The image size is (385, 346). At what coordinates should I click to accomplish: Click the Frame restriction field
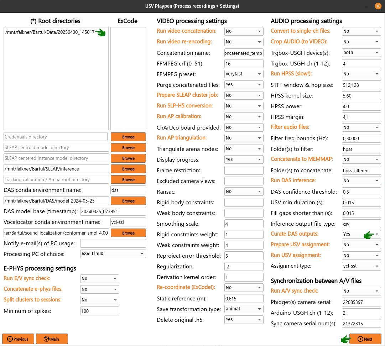tap(244, 170)
